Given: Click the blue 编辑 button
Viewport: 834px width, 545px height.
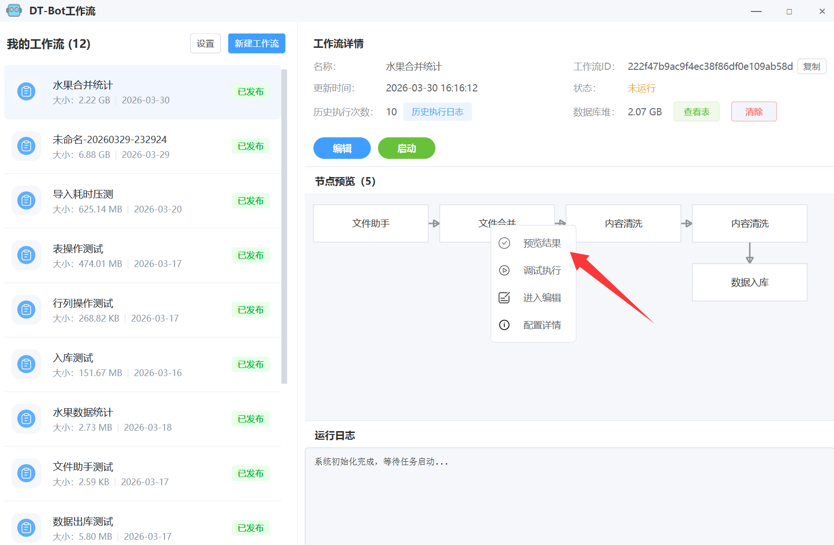Looking at the screenshot, I should click(342, 148).
